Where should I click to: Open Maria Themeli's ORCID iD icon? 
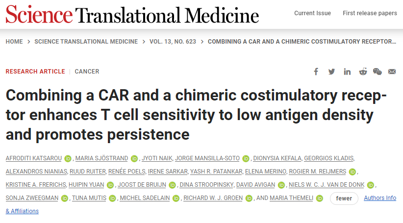320,198
